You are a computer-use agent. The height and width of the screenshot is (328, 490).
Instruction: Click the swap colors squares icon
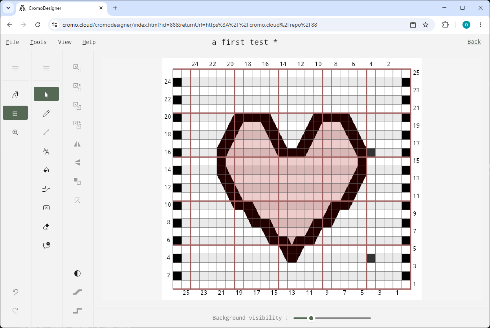77,181
